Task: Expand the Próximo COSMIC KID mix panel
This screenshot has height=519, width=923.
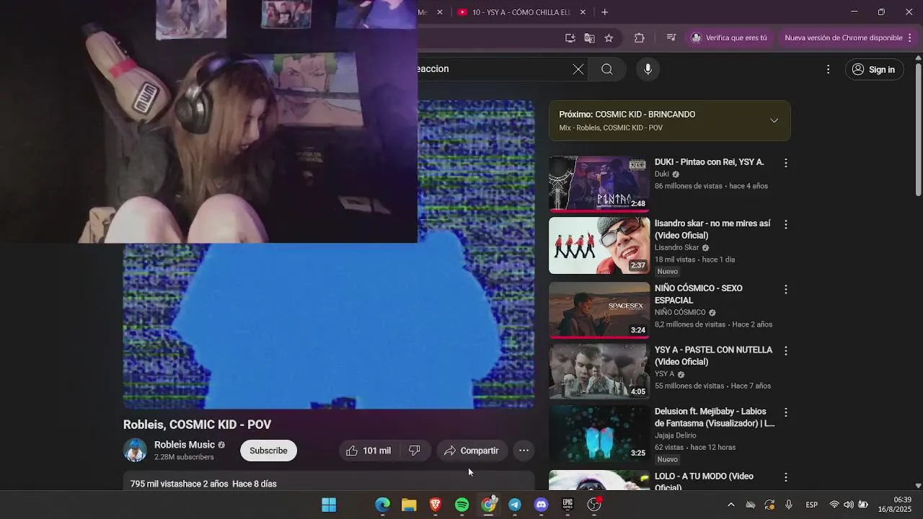Action: [774, 120]
